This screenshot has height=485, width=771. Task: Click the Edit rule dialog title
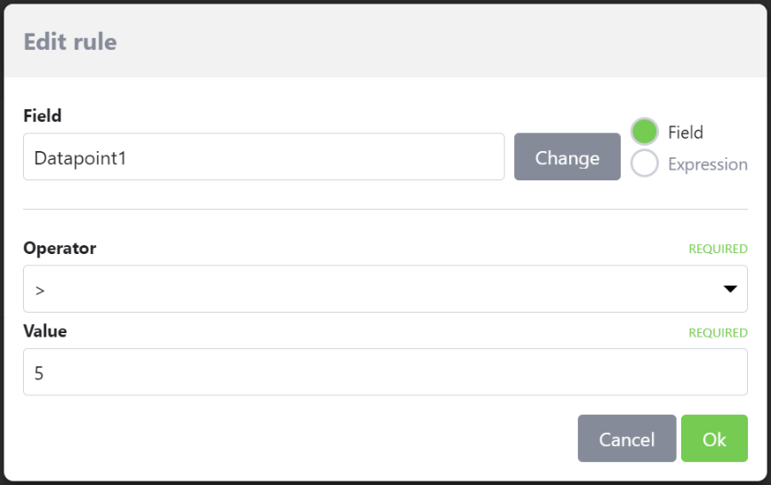pyautogui.click(x=69, y=41)
